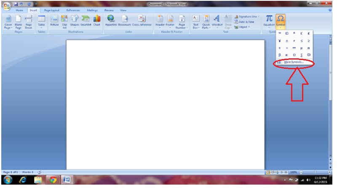Insert the plus-minus symbol
The image size is (345, 193).
point(287,41)
